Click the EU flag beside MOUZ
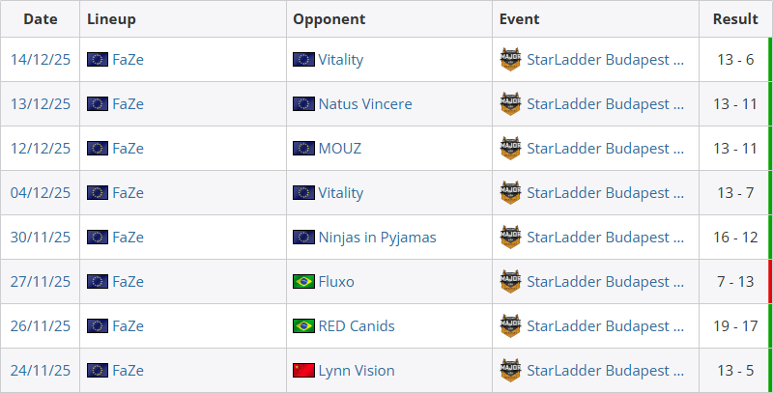The height and width of the screenshot is (393, 773). pyautogui.click(x=303, y=149)
